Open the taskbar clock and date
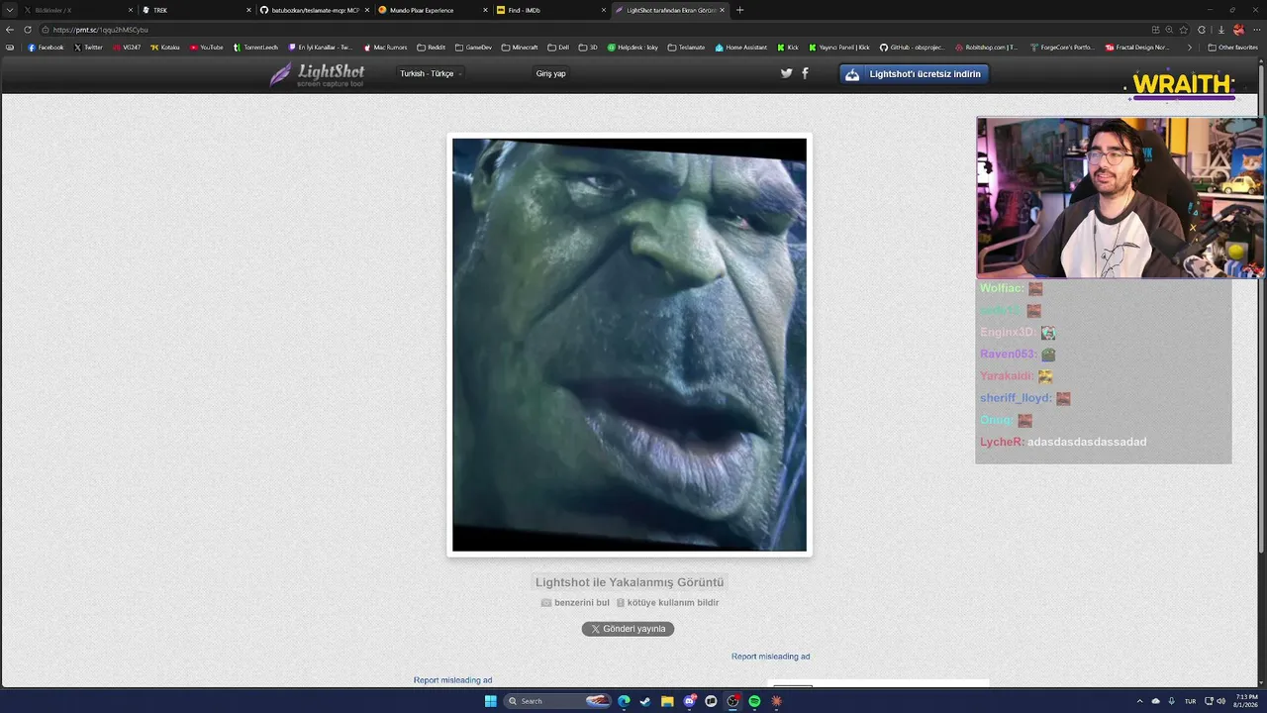 click(x=1246, y=701)
